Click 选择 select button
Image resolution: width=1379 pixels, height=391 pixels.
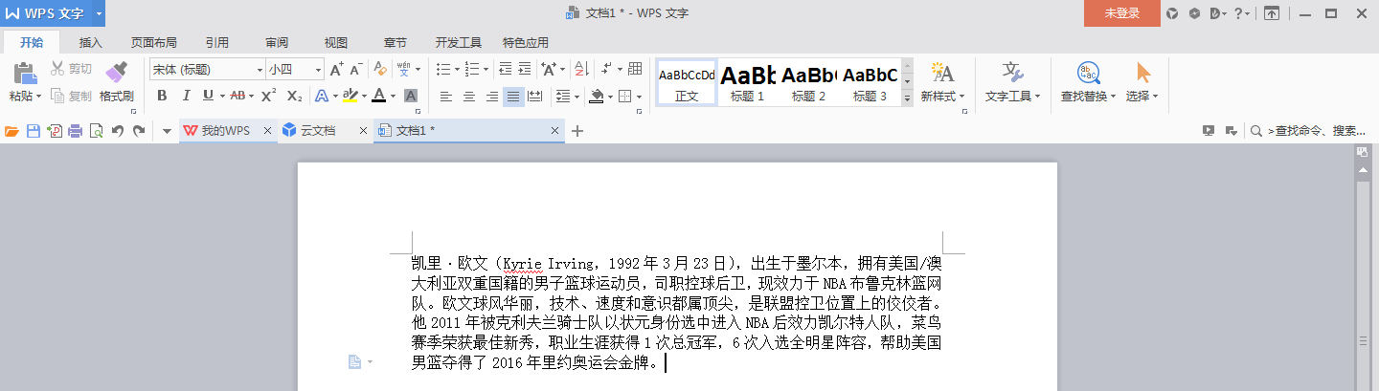tap(1142, 82)
